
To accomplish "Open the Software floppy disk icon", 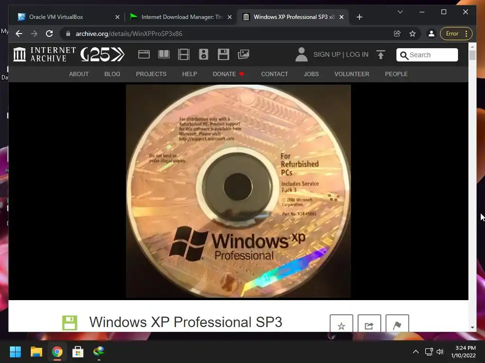I will [x=224, y=54].
